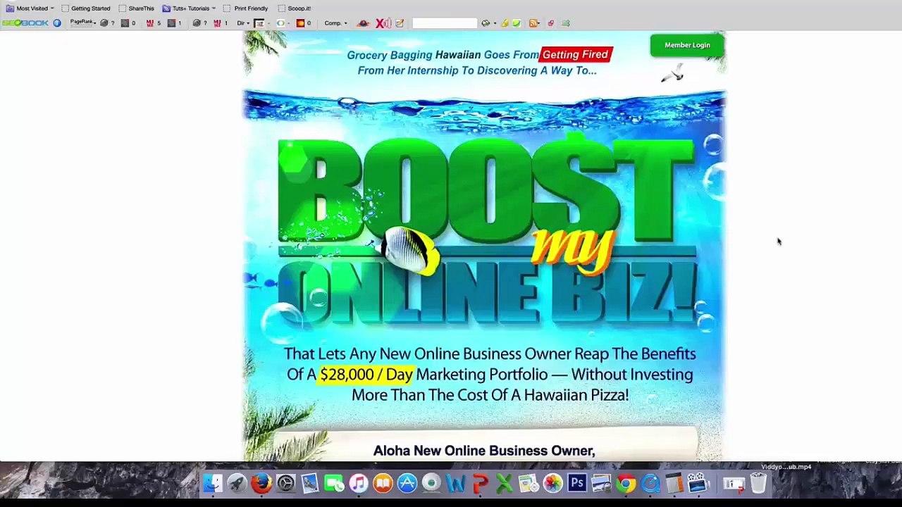The image size is (902, 507).
Task: Click the notepad edit icon in the SEO toolbar
Action: click(x=399, y=23)
